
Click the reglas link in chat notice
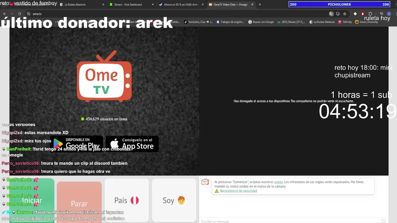[278, 182]
